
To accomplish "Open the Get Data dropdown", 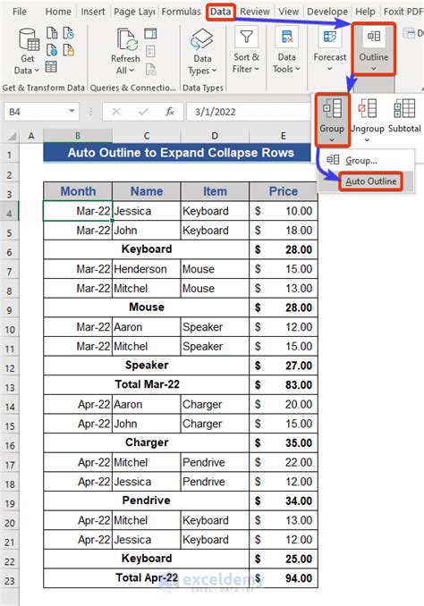I will coord(27,51).
